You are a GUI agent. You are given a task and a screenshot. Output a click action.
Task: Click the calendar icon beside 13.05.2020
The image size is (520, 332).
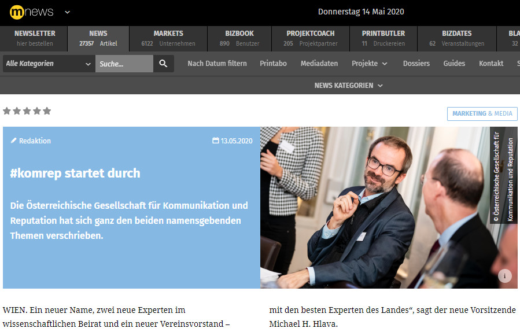(216, 141)
